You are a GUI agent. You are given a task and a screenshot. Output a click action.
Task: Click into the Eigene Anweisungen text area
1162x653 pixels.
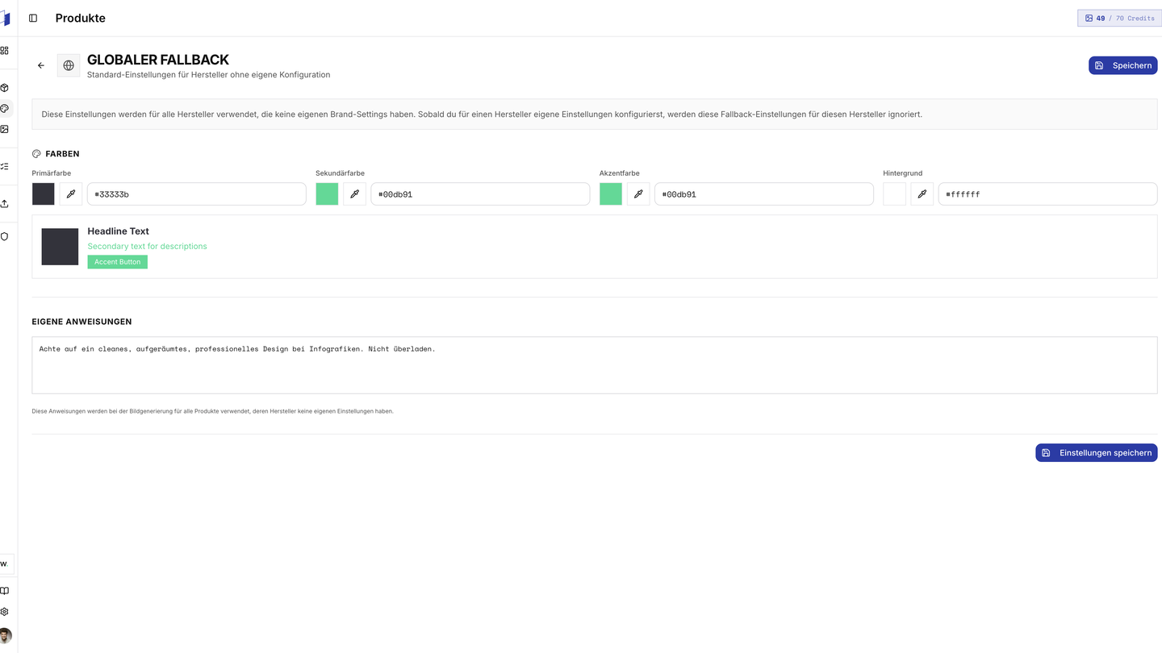(595, 365)
